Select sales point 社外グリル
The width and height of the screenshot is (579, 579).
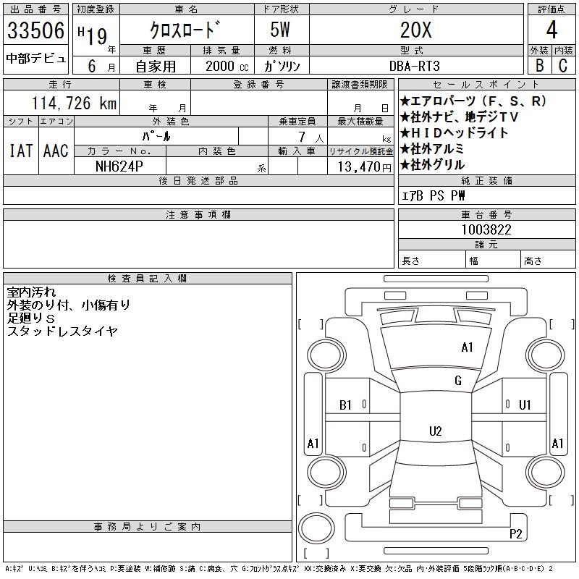pyautogui.click(x=432, y=165)
